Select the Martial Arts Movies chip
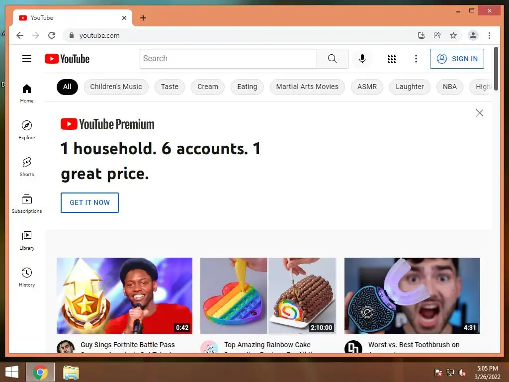 click(x=307, y=87)
